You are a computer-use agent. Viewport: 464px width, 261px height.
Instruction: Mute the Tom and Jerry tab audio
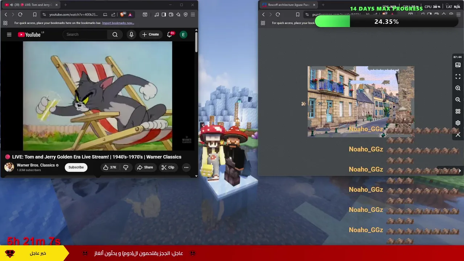click(12, 5)
